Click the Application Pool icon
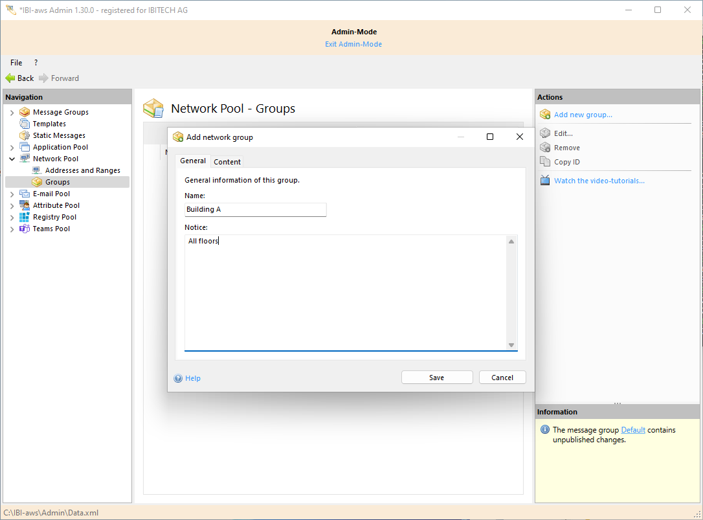The width and height of the screenshot is (703, 520). pyautogui.click(x=25, y=147)
